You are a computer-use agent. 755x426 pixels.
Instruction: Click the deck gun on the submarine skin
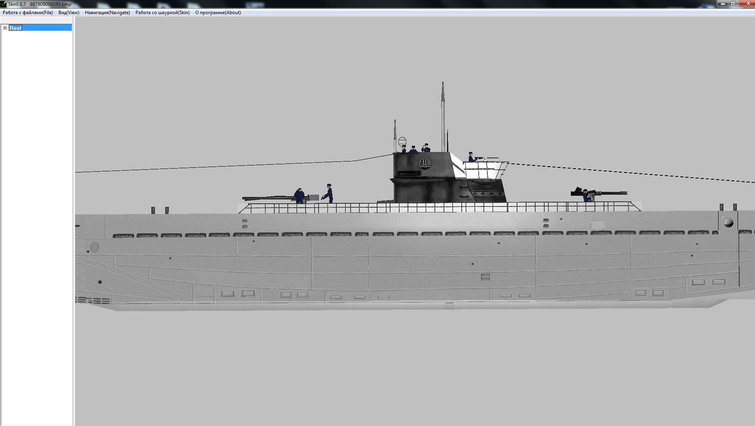tap(271, 196)
